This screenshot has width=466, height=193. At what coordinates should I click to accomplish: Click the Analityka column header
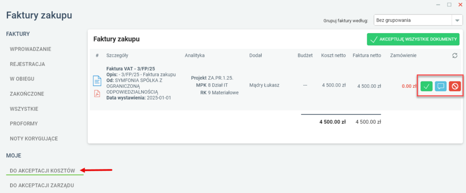pos(195,56)
